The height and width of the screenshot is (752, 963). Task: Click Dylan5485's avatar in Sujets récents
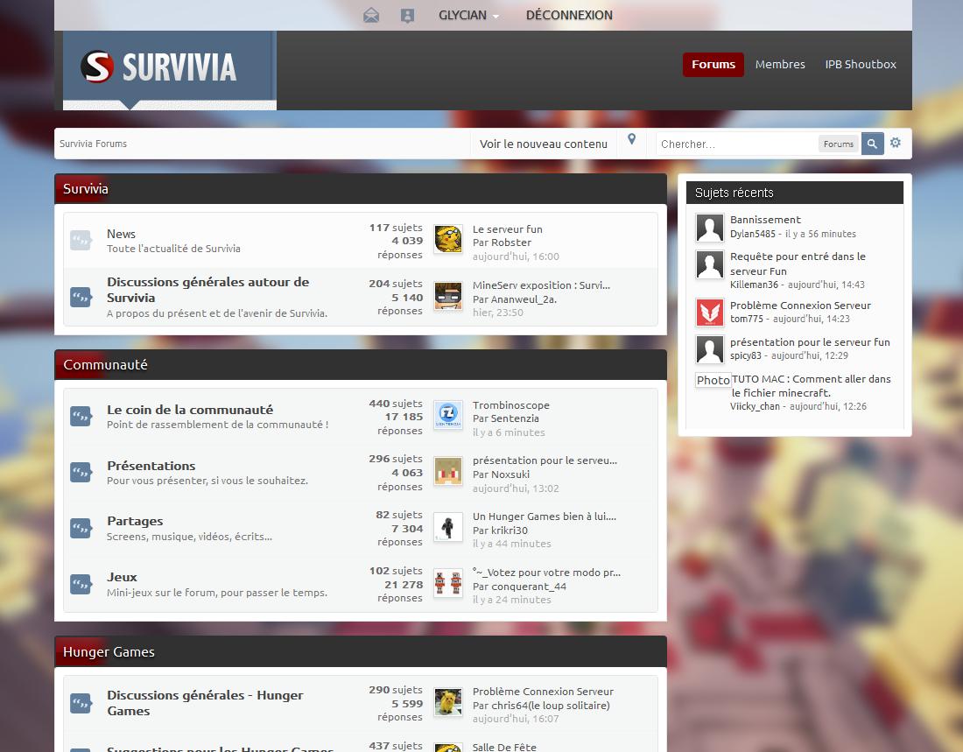point(709,228)
